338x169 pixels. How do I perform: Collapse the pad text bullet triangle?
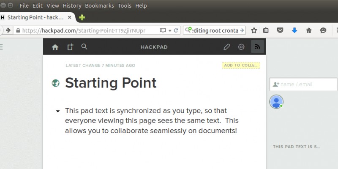tap(57, 111)
